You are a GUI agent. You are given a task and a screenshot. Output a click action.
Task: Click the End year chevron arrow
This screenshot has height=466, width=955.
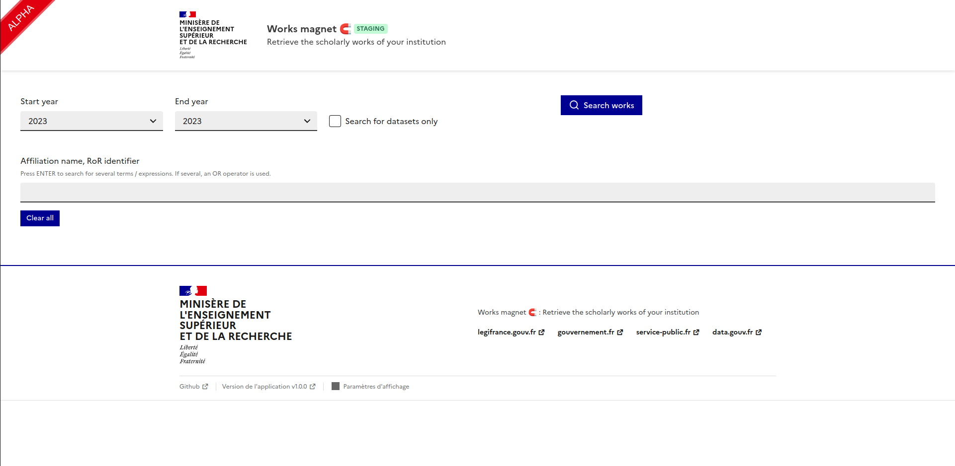[307, 121]
